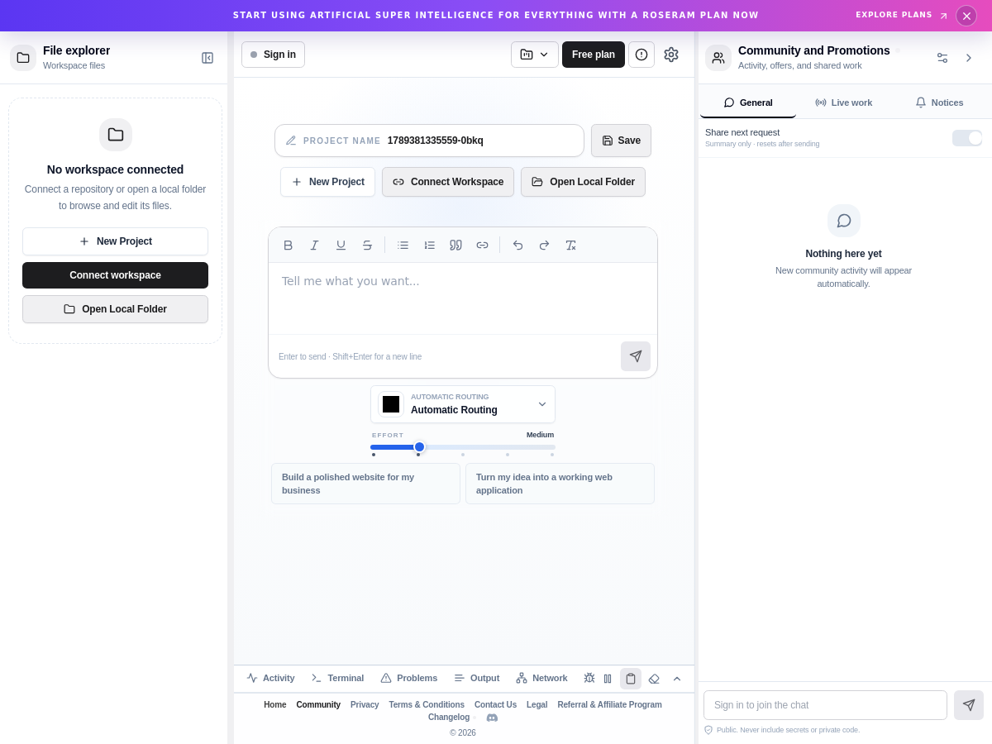Viewport: 992px width, 744px height.
Task: Insert a bullet list in the editor
Action: (x=403, y=245)
